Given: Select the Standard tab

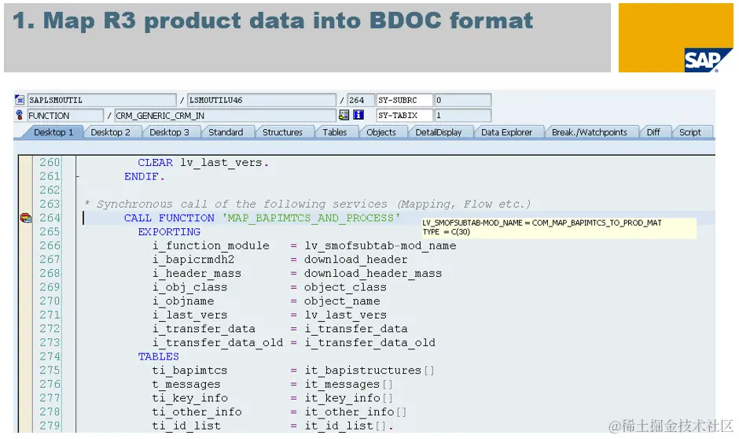Looking at the screenshot, I should tap(226, 132).
